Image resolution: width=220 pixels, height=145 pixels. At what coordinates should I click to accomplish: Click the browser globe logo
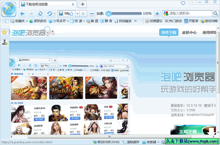(x=9, y=9)
